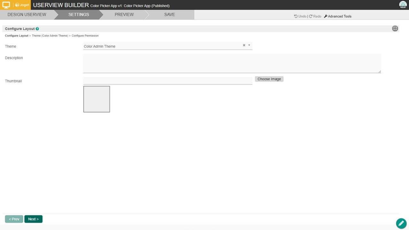409x230 pixels.
Task: Switch to the Design Userview tab
Action: coord(27,15)
